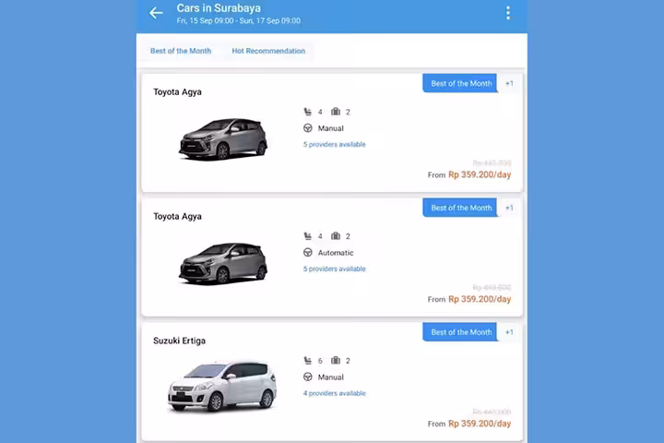This screenshot has width=664, height=443.
Task: Select the Hot Recommendation filter tab
Action: pyautogui.click(x=268, y=51)
